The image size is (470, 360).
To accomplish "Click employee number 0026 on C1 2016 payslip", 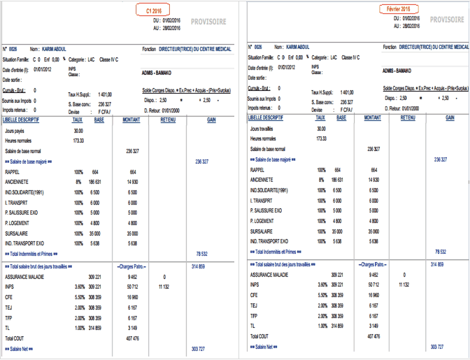I will click(13, 49).
